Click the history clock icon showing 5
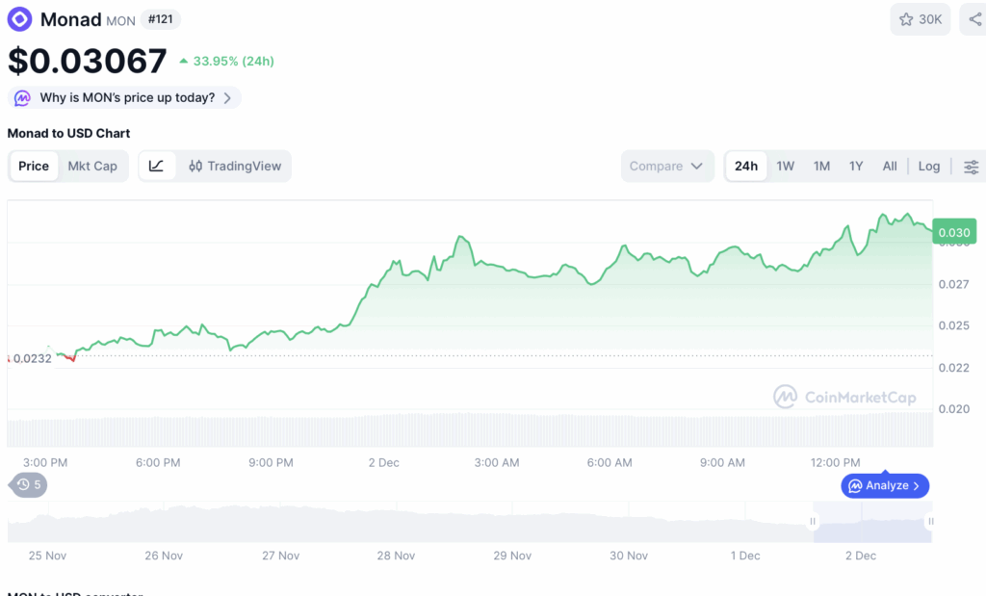The width and height of the screenshot is (986, 596). [x=27, y=485]
